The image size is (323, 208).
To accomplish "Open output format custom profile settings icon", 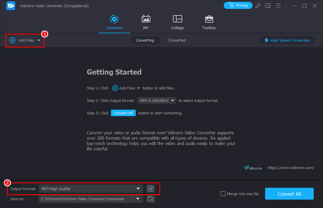I will pyautogui.click(x=150, y=188).
